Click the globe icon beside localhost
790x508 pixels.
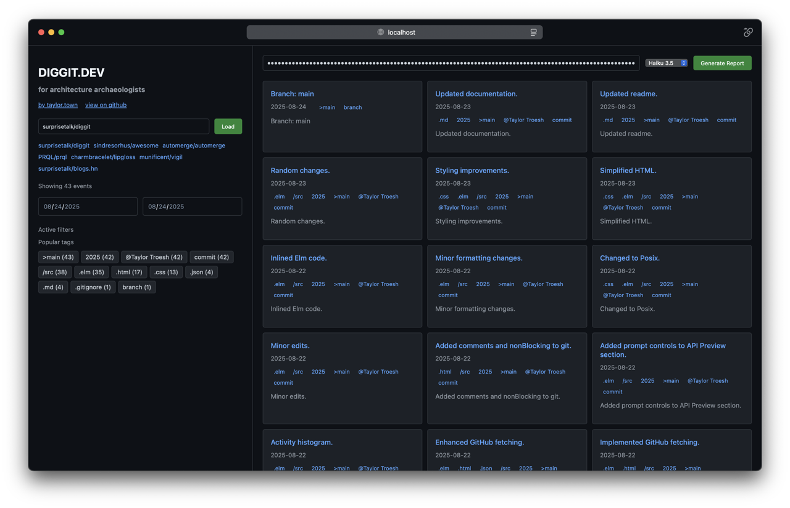(x=381, y=32)
